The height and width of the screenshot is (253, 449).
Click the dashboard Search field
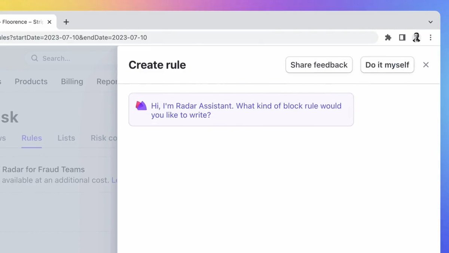click(71, 58)
